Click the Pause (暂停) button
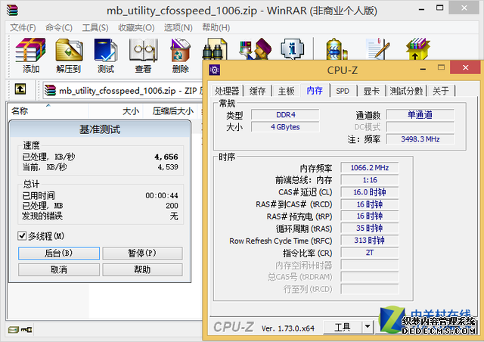484x342 pixels. (x=142, y=253)
